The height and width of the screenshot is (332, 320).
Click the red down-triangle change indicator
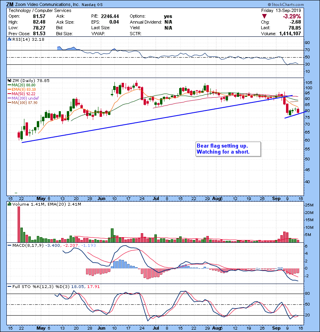pos(264,16)
